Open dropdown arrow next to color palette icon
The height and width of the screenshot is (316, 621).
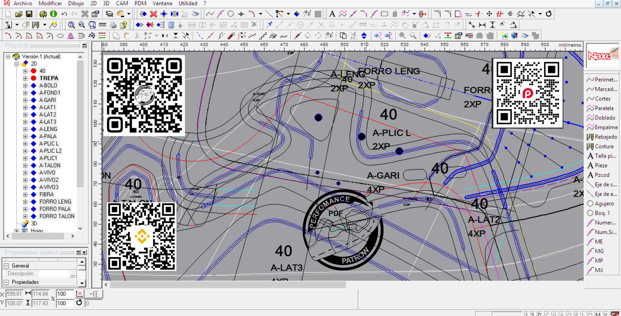point(129,14)
